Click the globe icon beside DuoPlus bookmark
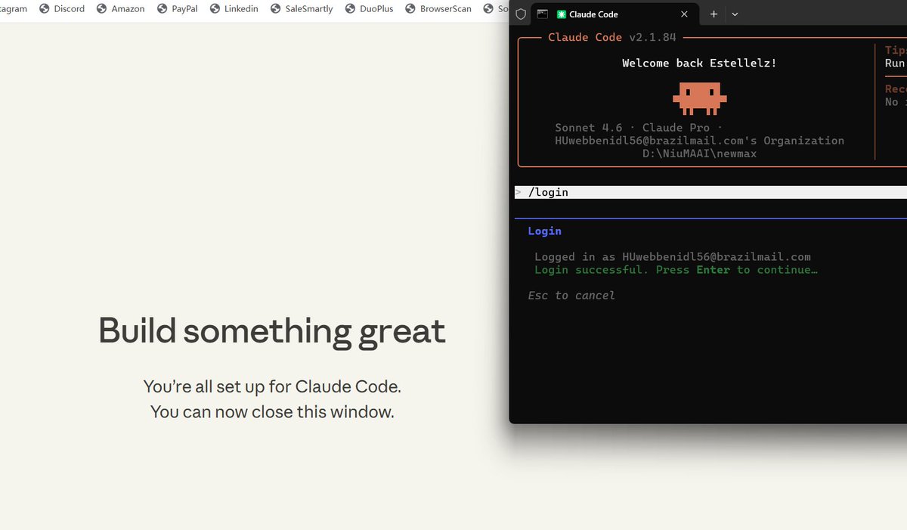907x530 pixels. tap(351, 9)
